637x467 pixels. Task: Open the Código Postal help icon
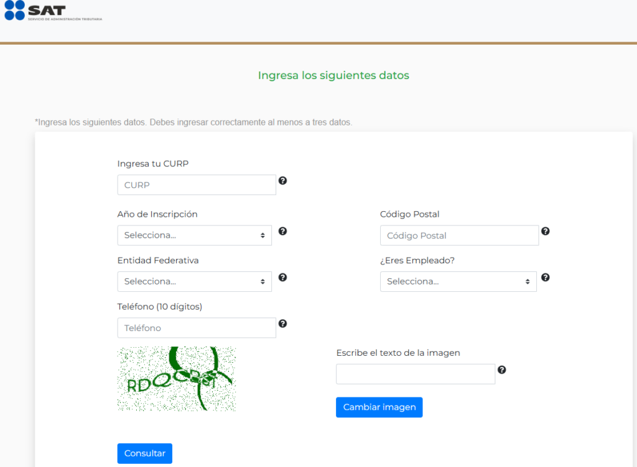[x=545, y=230]
